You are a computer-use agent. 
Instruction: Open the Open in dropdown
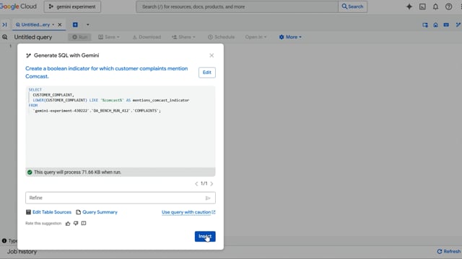(x=256, y=37)
